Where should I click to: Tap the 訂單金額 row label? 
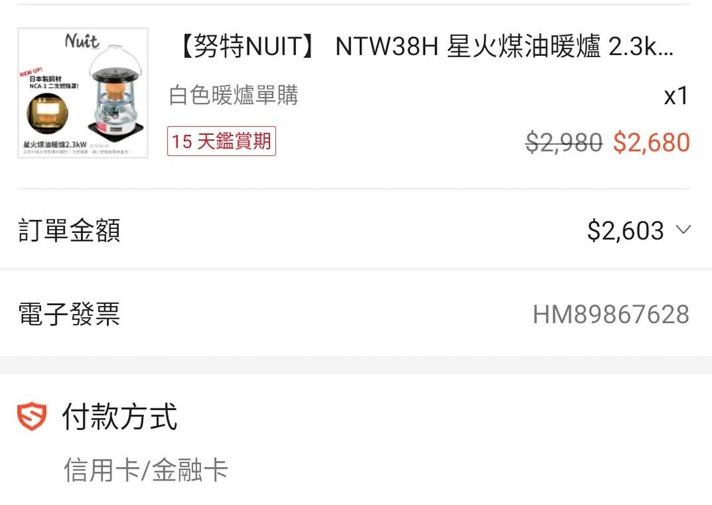(69, 230)
